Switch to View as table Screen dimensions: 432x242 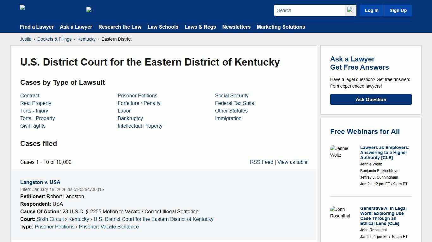click(x=292, y=162)
